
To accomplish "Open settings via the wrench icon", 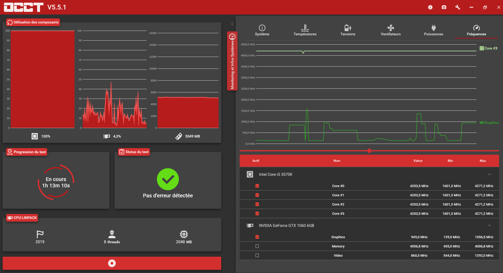I will coord(458,7).
